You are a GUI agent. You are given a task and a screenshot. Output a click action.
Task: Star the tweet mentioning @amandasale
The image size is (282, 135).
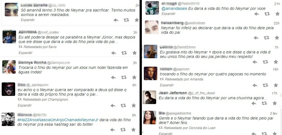tap(278, 14)
